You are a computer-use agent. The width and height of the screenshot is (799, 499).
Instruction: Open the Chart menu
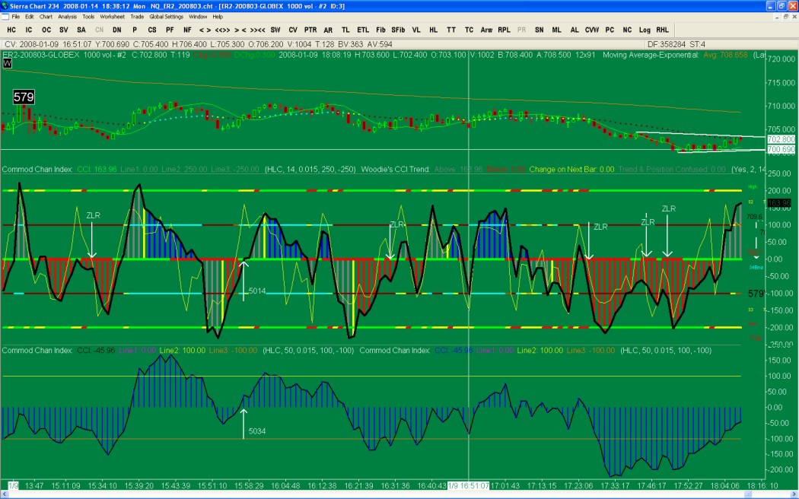pyautogui.click(x=46, y=17)
